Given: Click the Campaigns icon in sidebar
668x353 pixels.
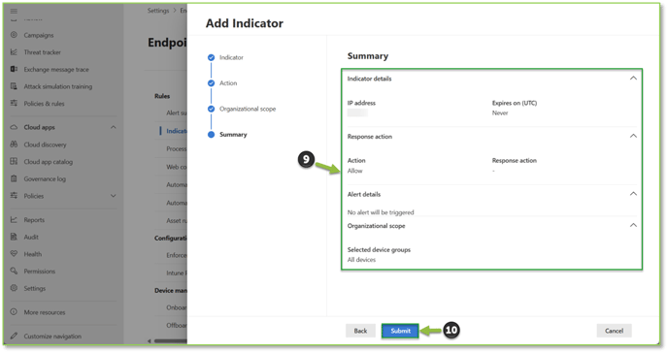Looking at the screenshot, I should pos(14,35).
